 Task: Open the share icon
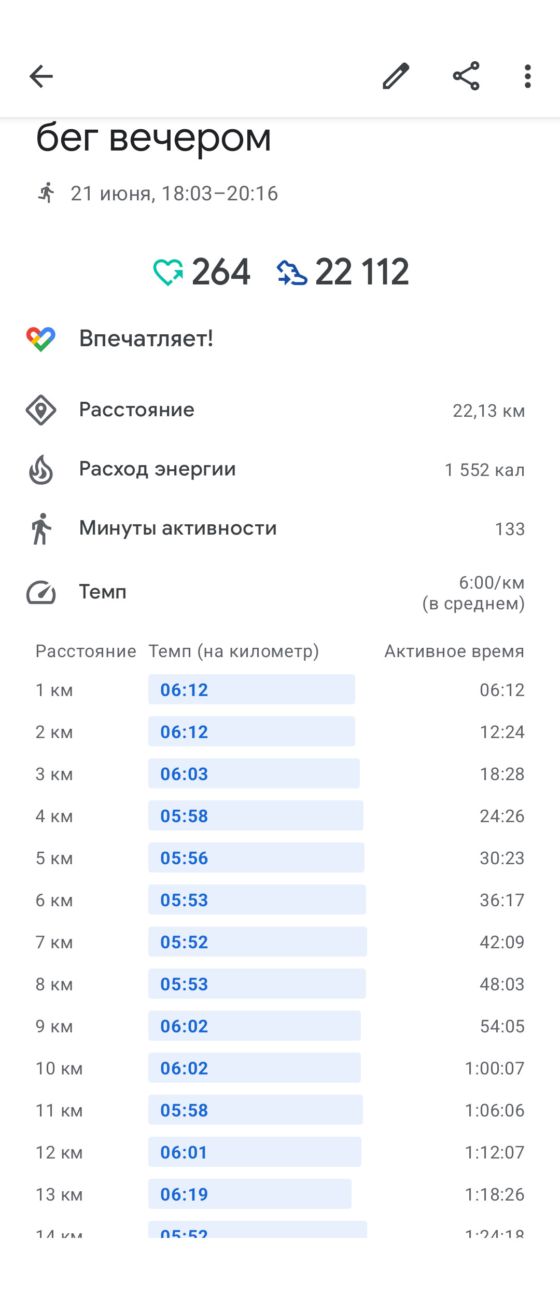click(x=466, y=76)
